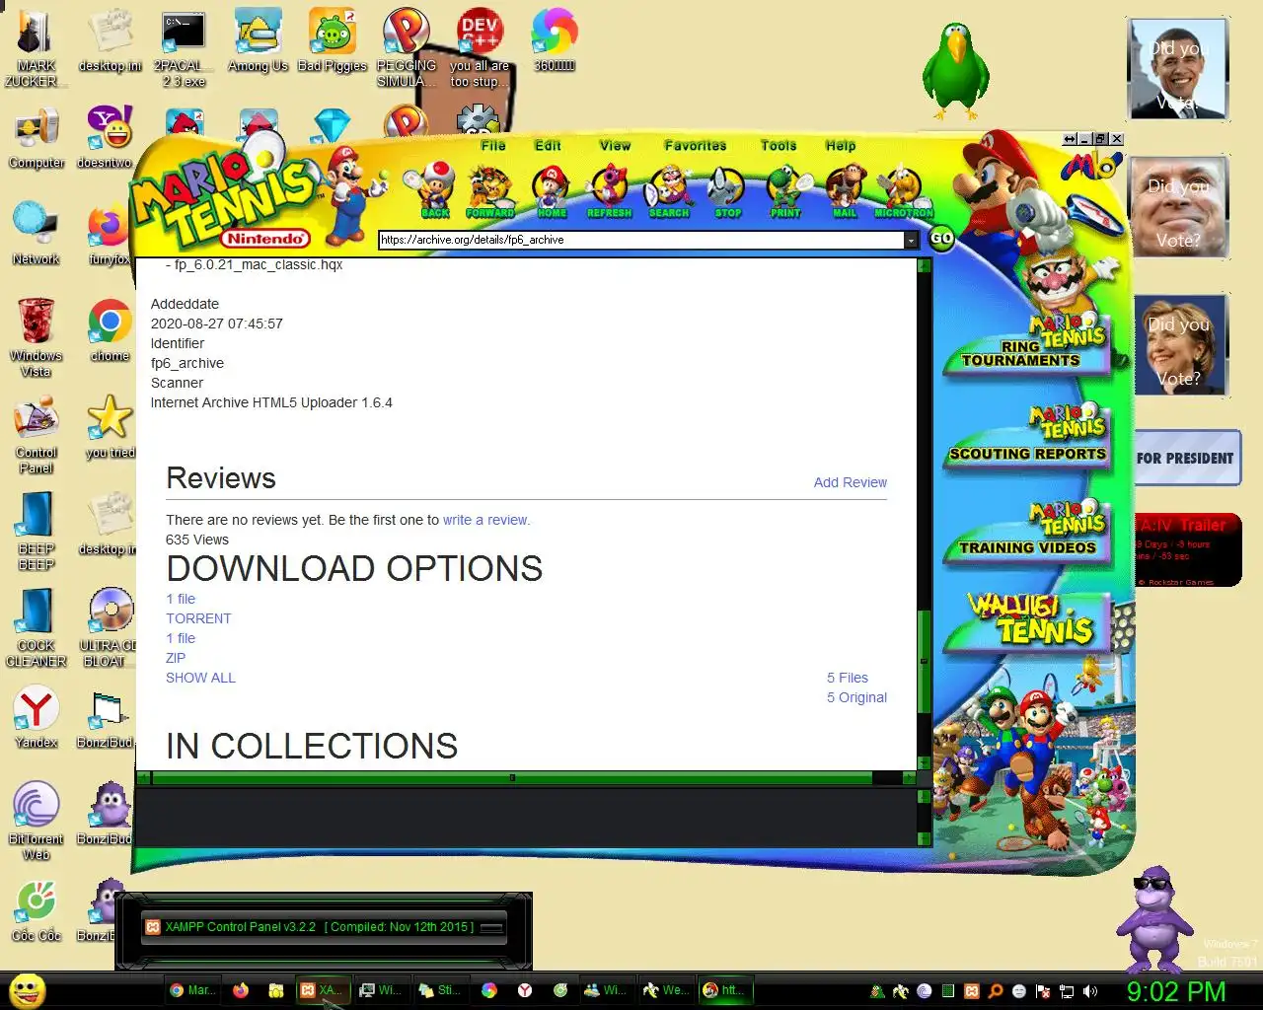Open the File menu
The width and height of the screenshot is (1263, 1010).
(493, 145)
